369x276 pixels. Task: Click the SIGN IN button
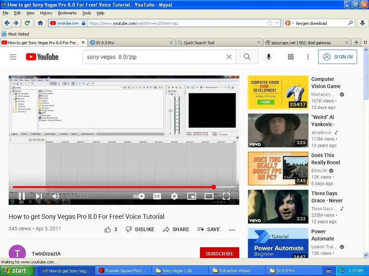pyautogui.click(x=337, y=57)
